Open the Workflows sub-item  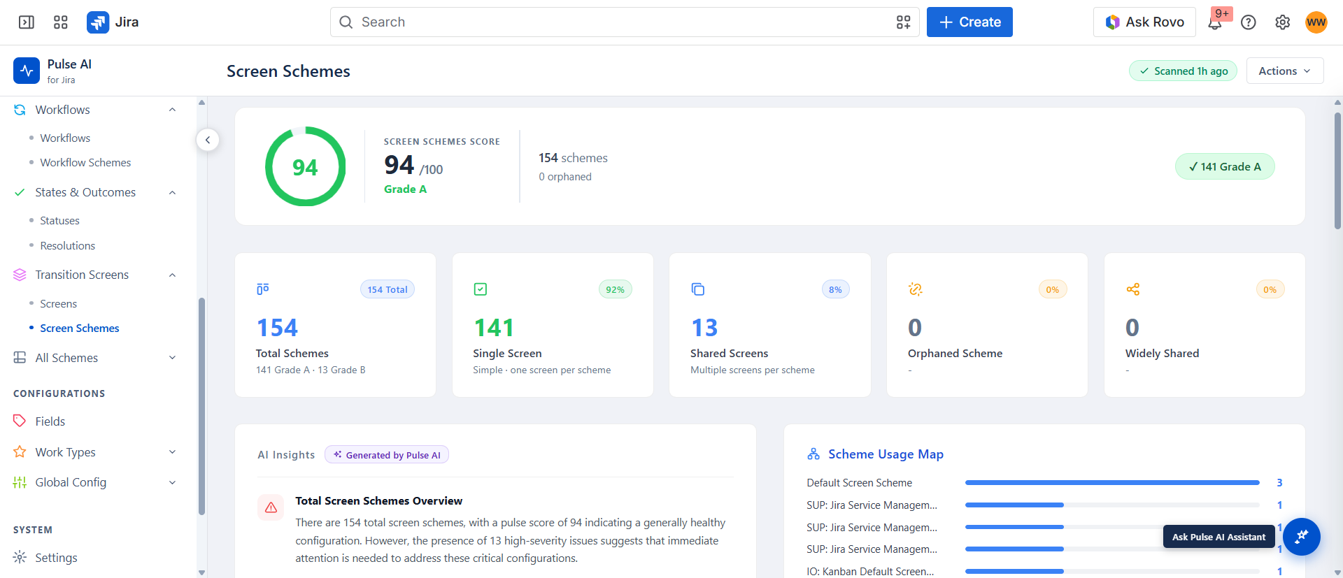[65, 138]
